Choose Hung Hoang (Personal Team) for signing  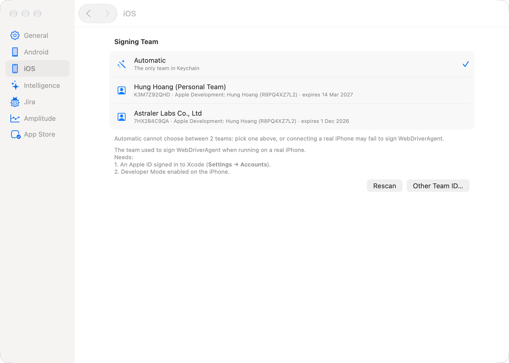(292, 90)
